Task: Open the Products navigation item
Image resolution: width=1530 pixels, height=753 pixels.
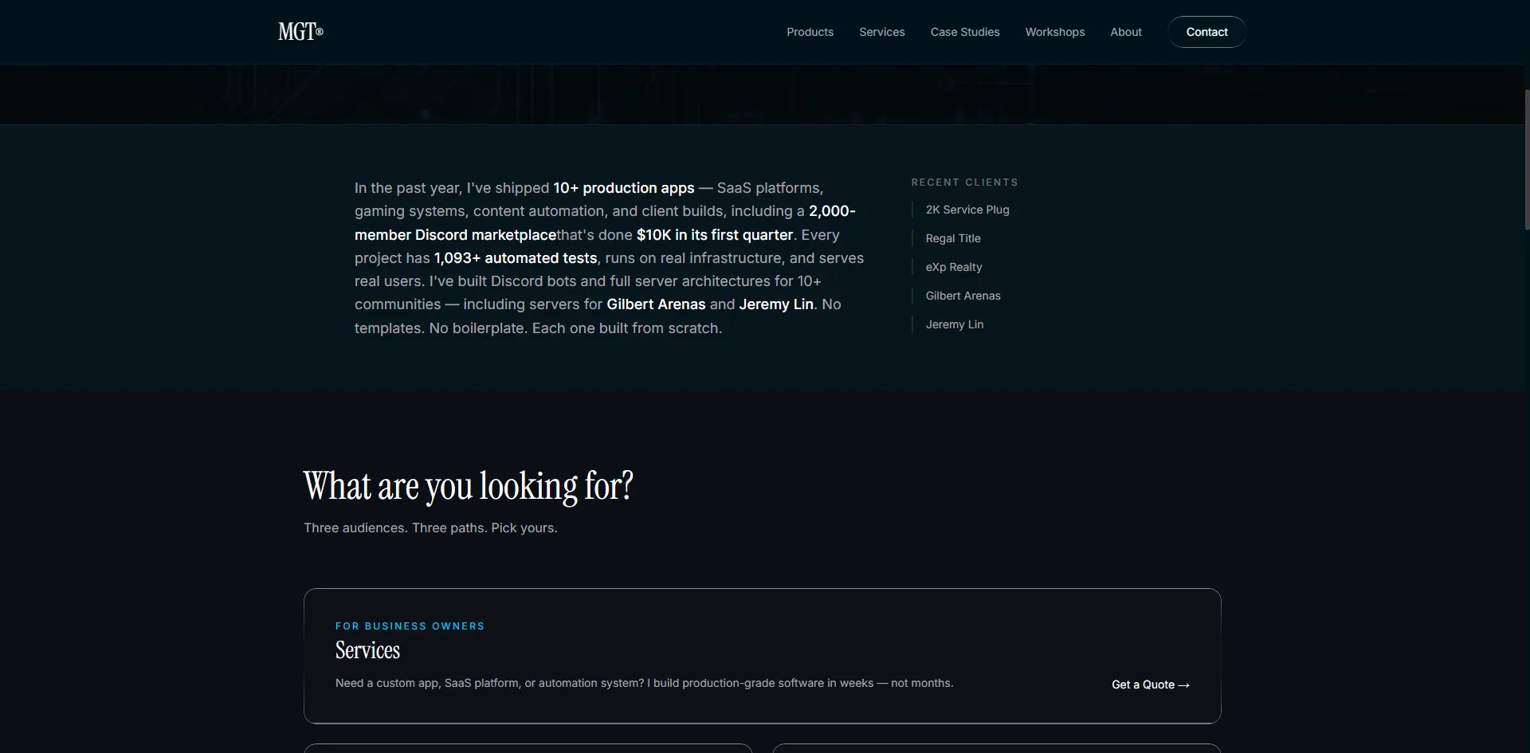Action: (x=810, y=32)
